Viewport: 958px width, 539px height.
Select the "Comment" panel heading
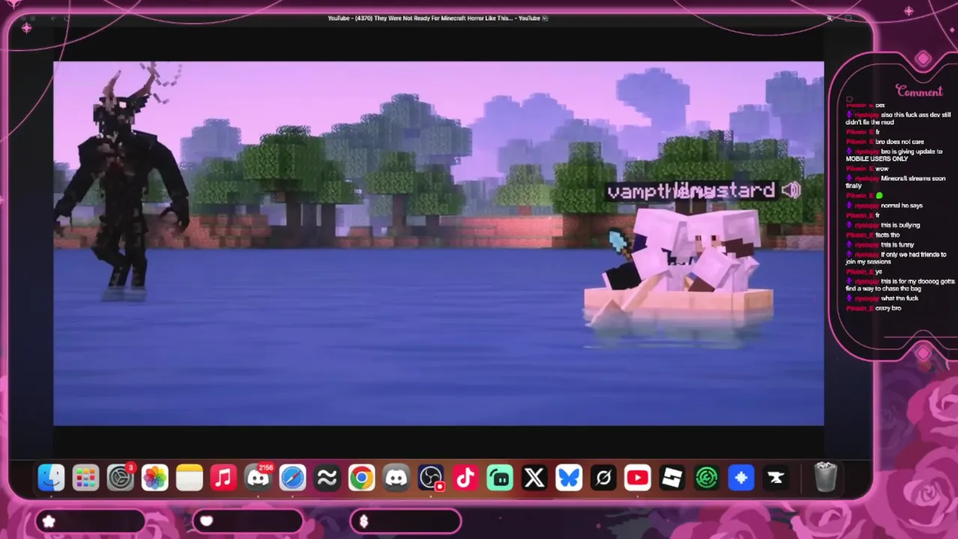pyautogui.click(x=919, y=91)
